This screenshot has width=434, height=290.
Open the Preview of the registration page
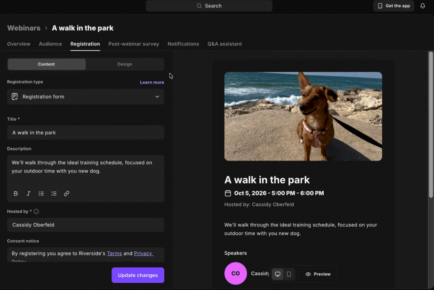(x=318, y=274)
